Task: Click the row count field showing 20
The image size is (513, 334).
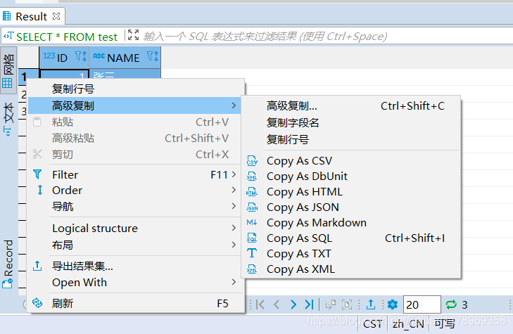Action: pos(421,304)
